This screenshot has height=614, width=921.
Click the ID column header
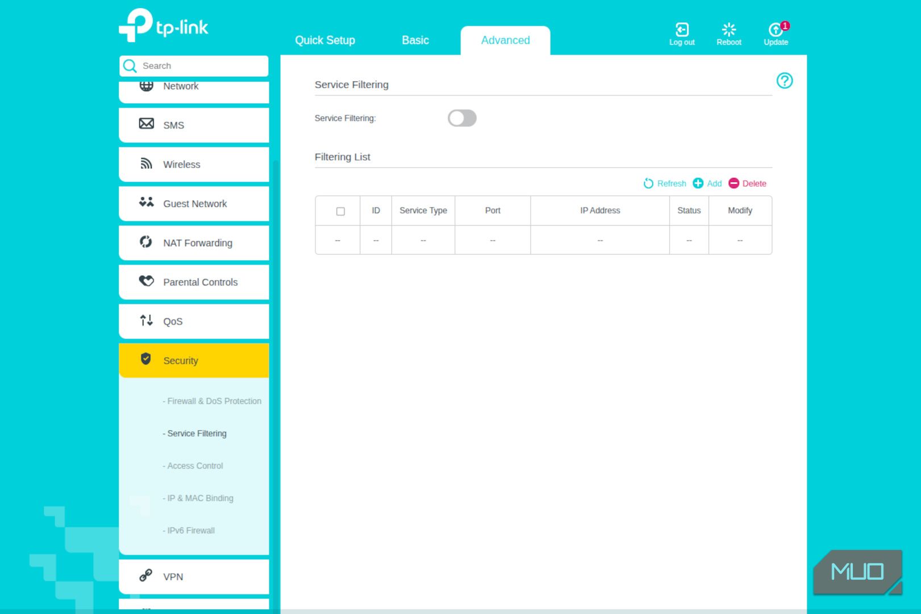pos(376,210)
